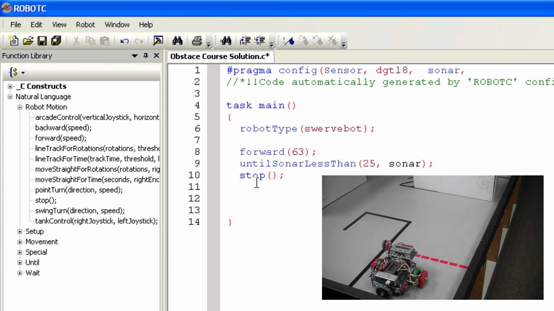The width and height of the screenshot is (554, 311).
Task: Click the Paste clipboard icon
Action: (105, 41)
